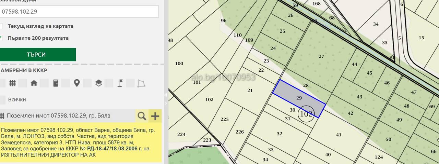Select parcel 32 on the map
This screenshot has height=164, width=439.
[x=280, y=134]
